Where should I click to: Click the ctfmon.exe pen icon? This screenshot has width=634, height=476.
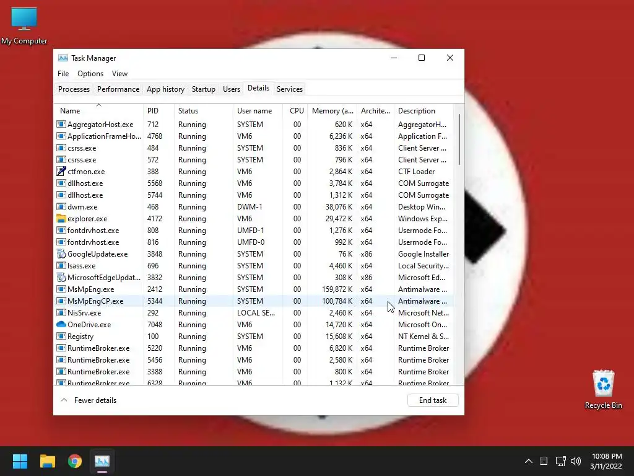tap(61, 171)
